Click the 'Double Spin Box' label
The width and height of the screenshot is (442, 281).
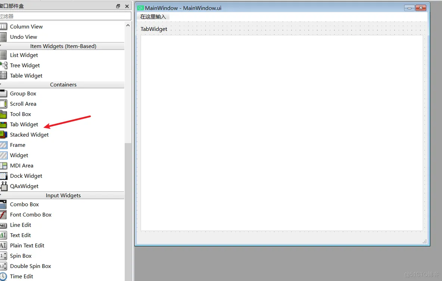click(31, 266)
